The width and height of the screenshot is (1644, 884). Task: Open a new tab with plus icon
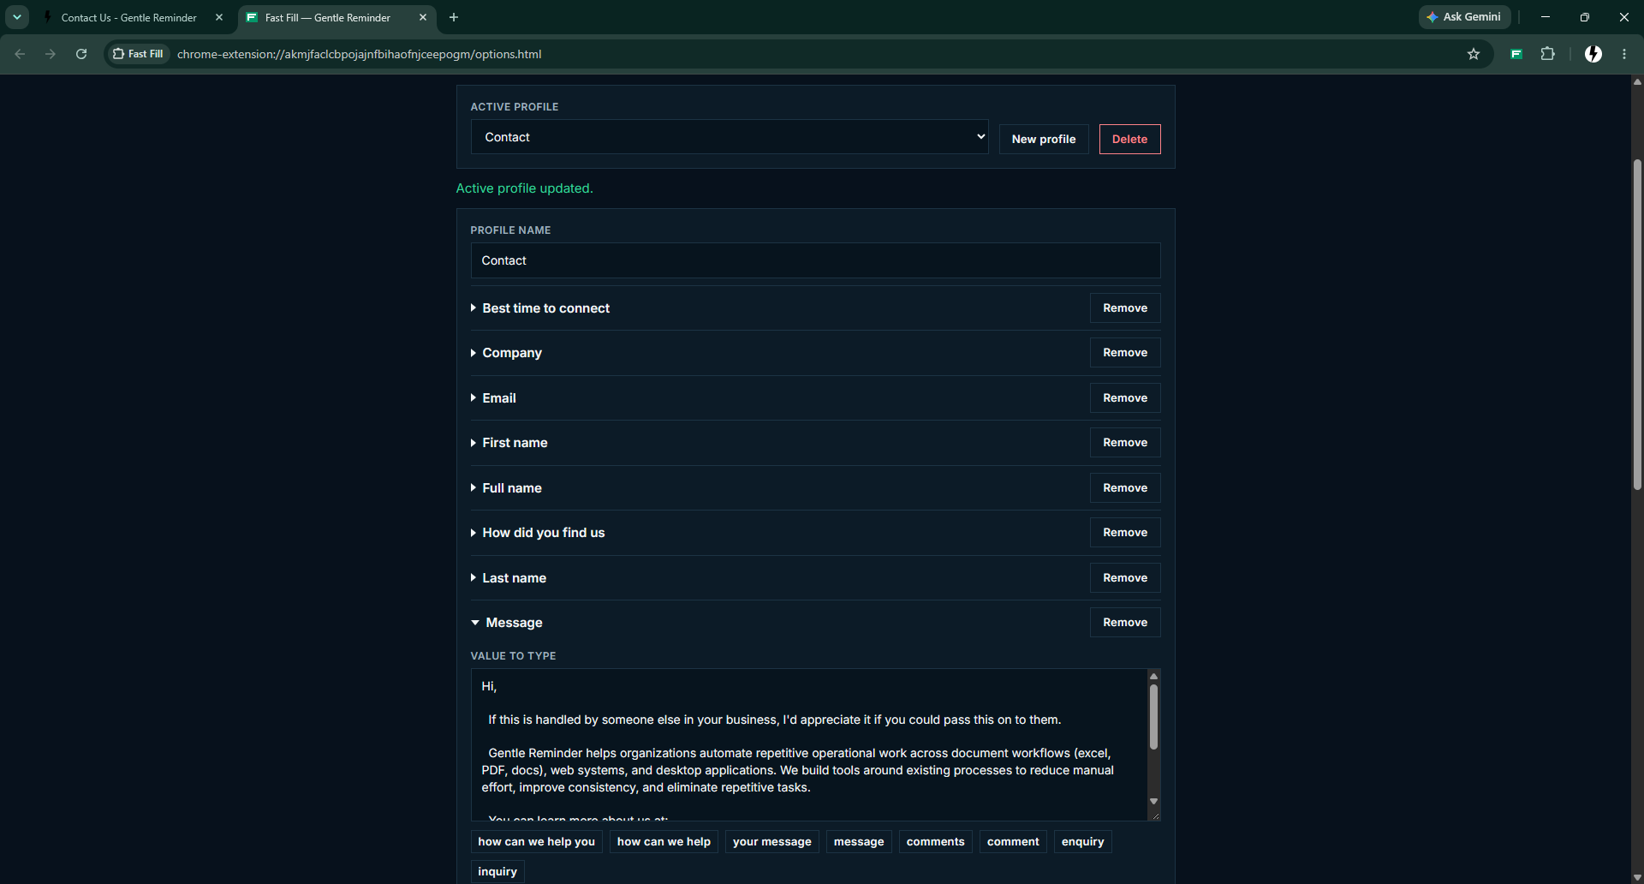coord(454,17)
